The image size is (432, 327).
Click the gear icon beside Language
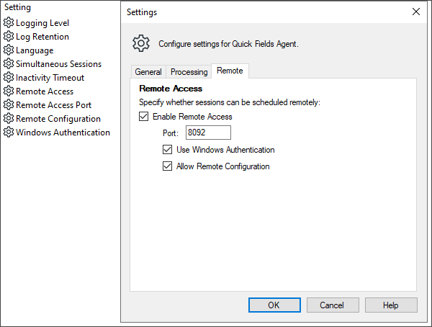pos(9,50)
